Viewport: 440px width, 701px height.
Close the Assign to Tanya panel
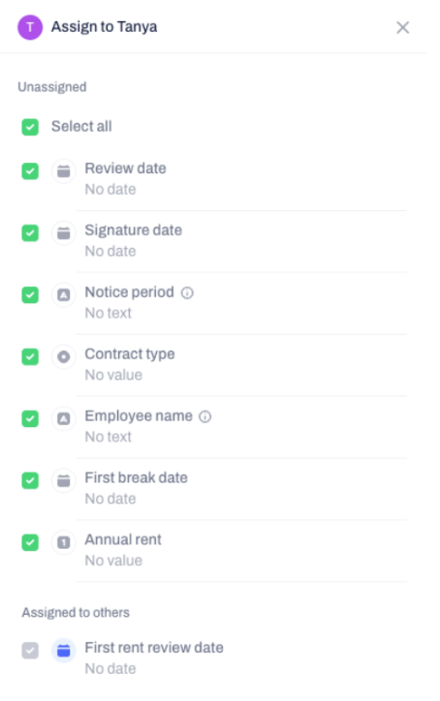(x=403, y=28)
